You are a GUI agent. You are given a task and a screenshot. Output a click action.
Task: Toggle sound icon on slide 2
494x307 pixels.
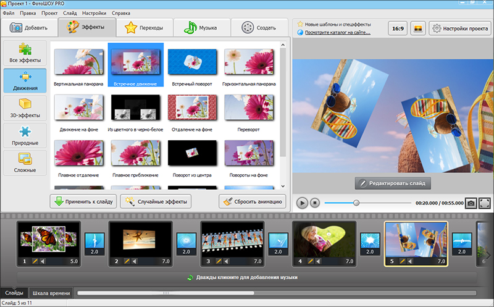[135, 261]
